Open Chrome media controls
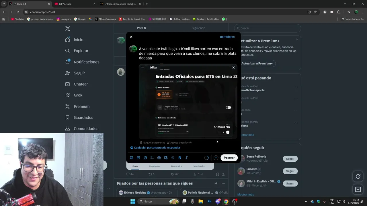The width and height of the screenshot is (367, 206). pos(349,12)
